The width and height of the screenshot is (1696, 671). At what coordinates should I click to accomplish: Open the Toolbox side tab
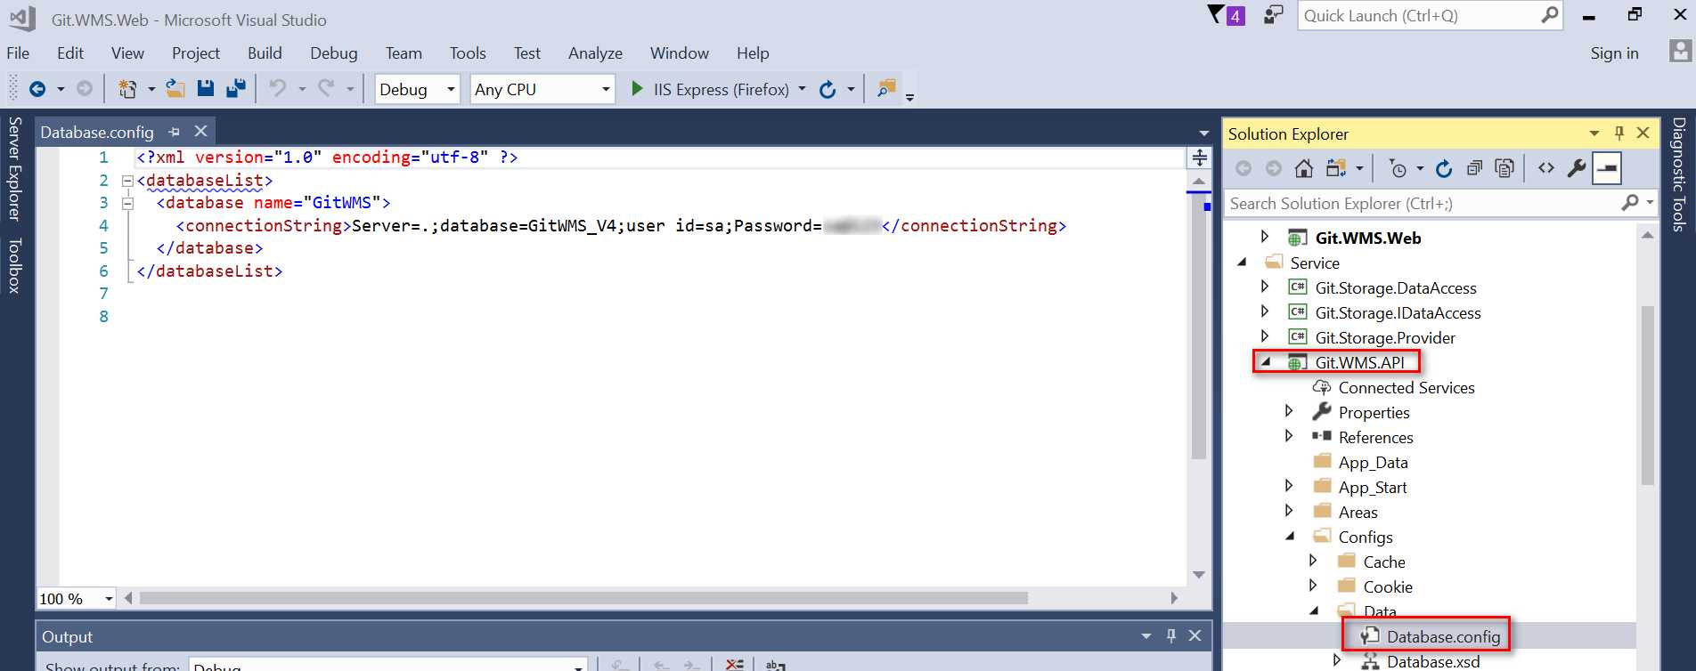(x=14, y=265)
